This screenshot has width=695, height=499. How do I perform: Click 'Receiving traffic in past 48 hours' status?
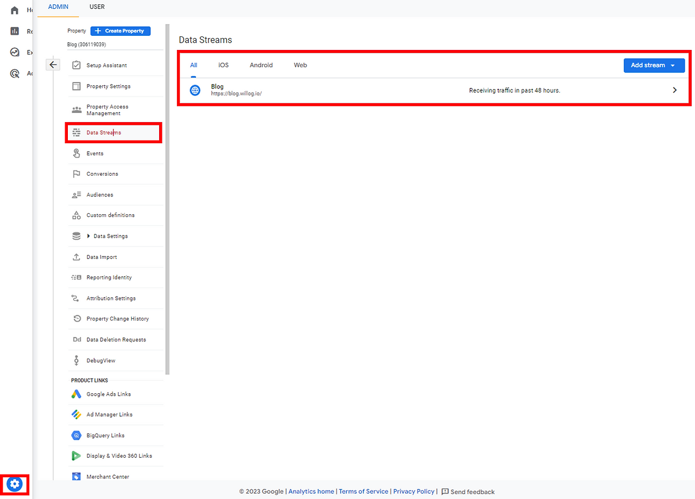point(515,91)
